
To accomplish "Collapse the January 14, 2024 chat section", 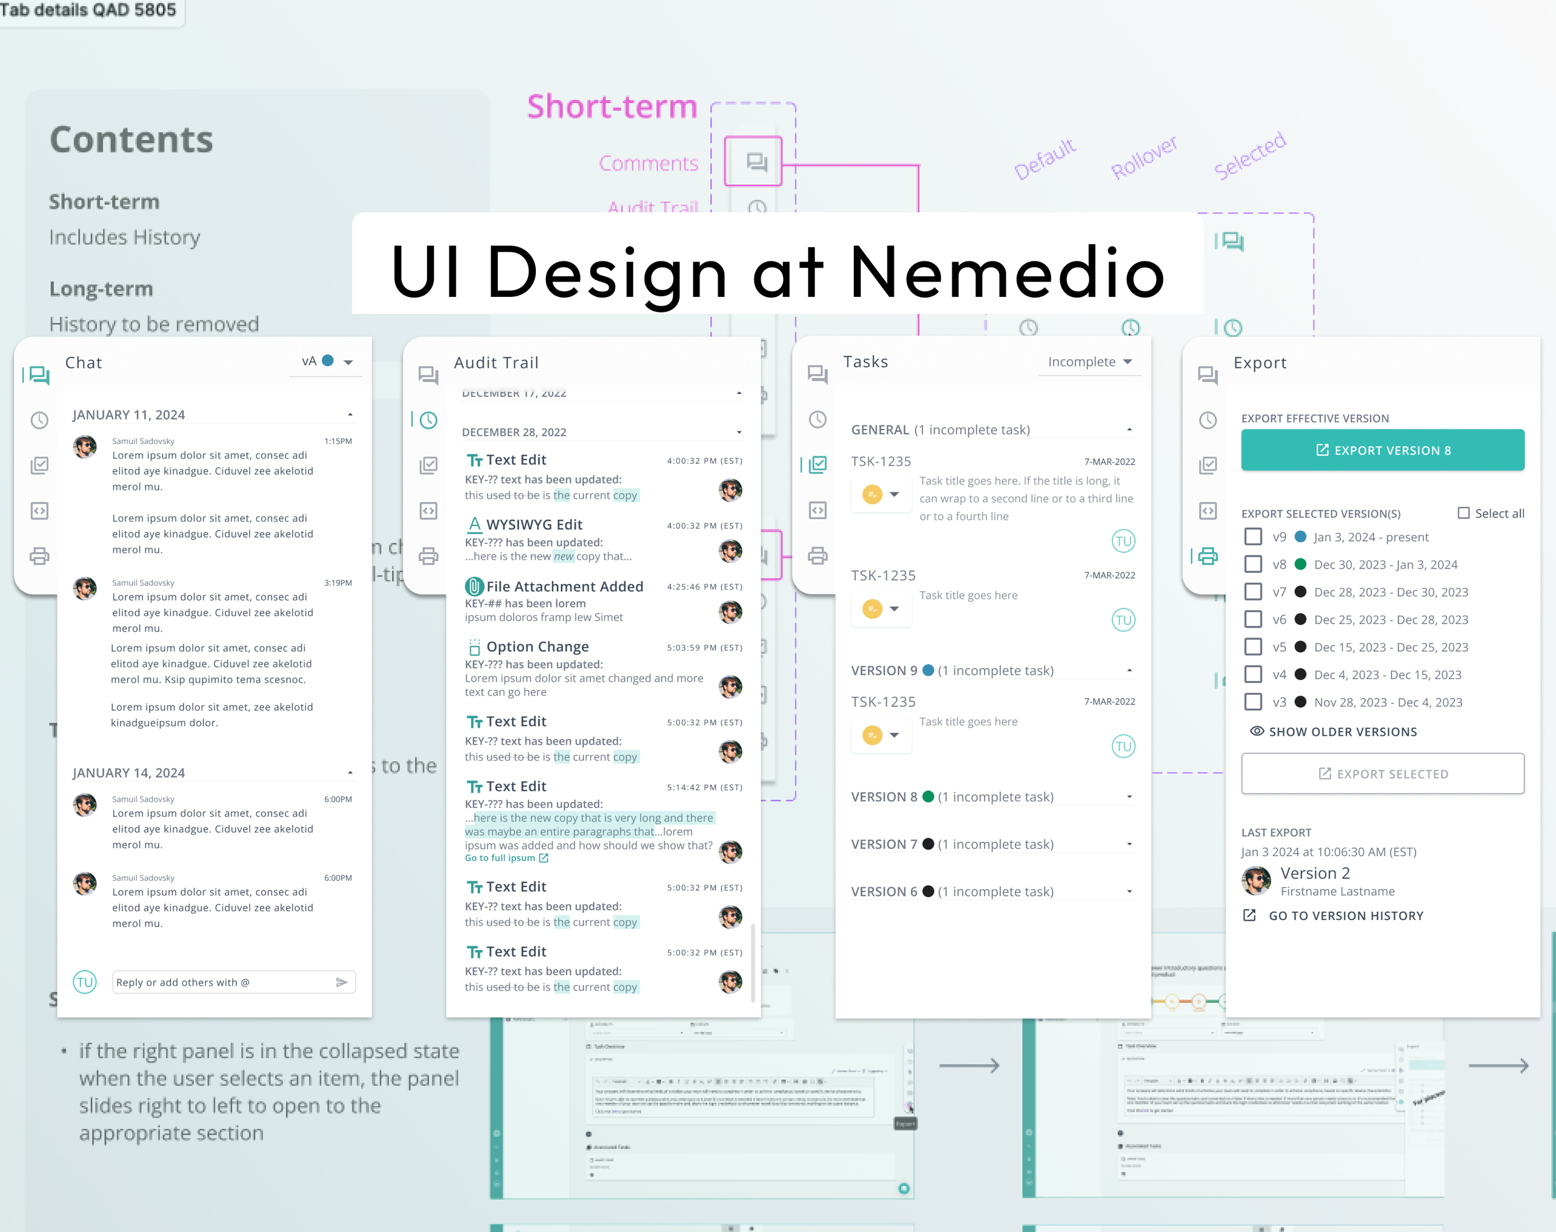I will (350, 773).
